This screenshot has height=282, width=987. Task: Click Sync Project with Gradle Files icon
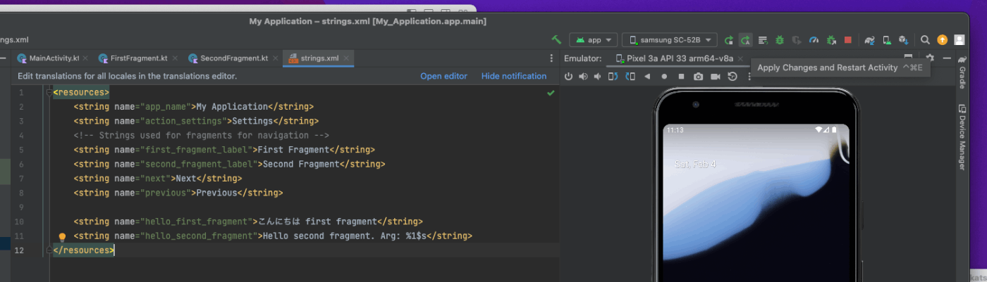point(870,40)
